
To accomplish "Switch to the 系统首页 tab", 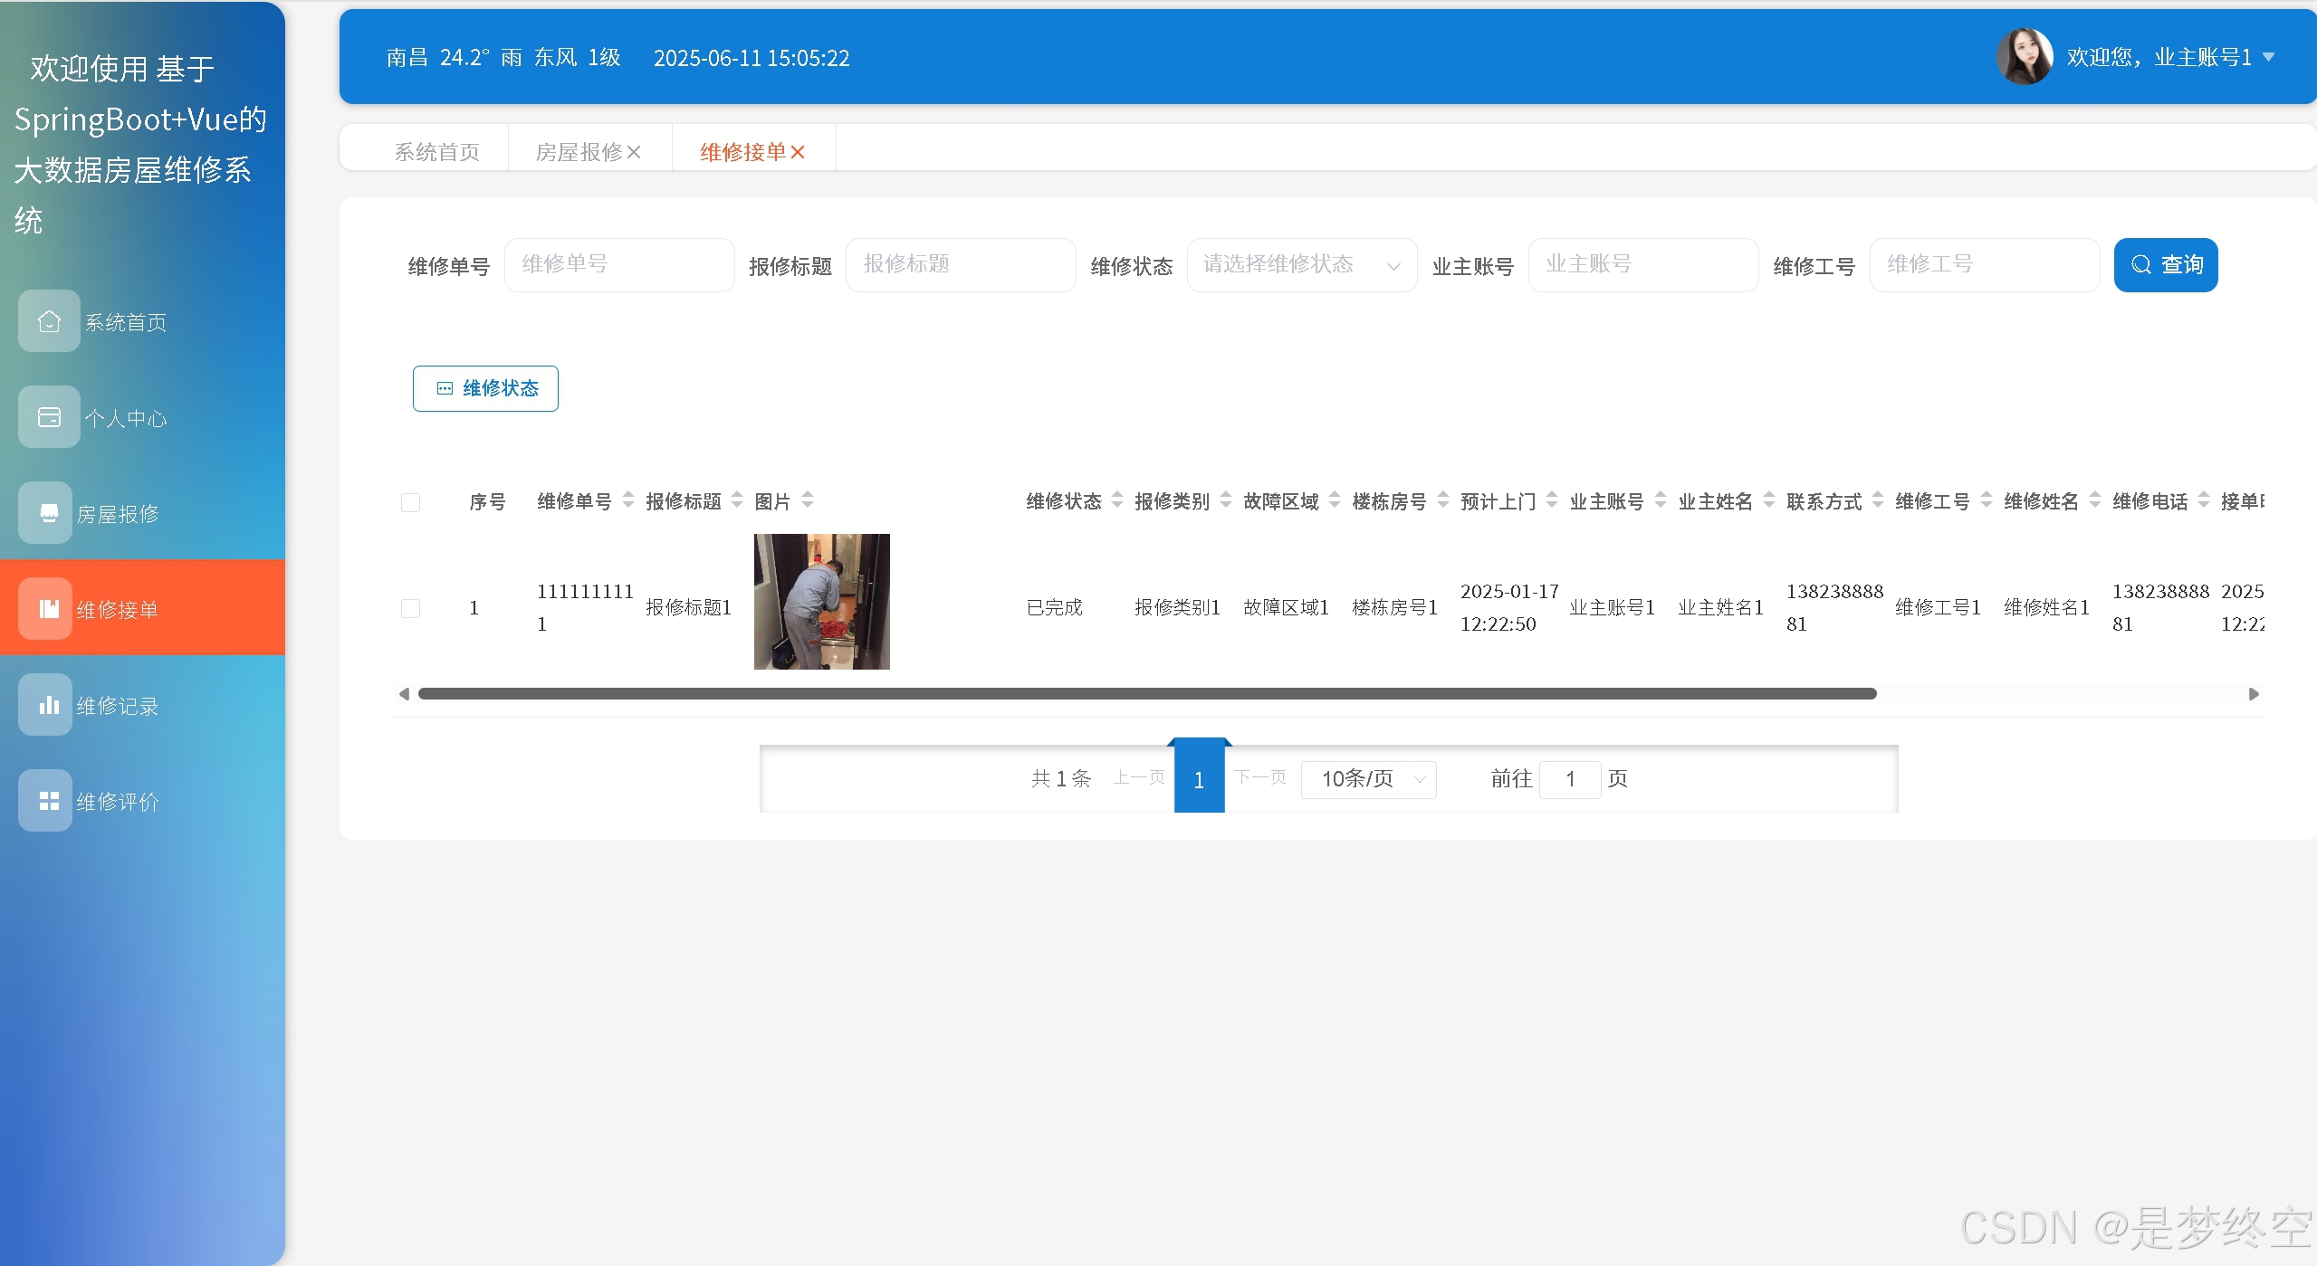I will click(x=436, y=152).
